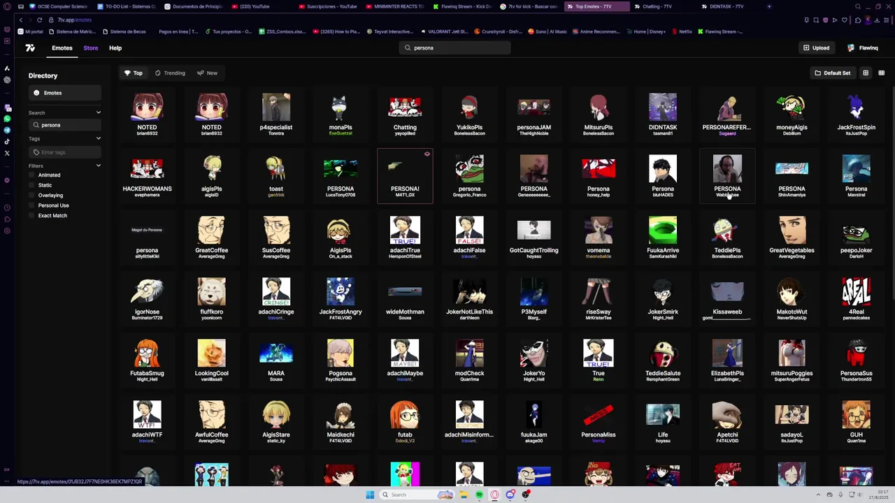
Task: Enable the Animated filter checkbox
Action: (33, 175)
